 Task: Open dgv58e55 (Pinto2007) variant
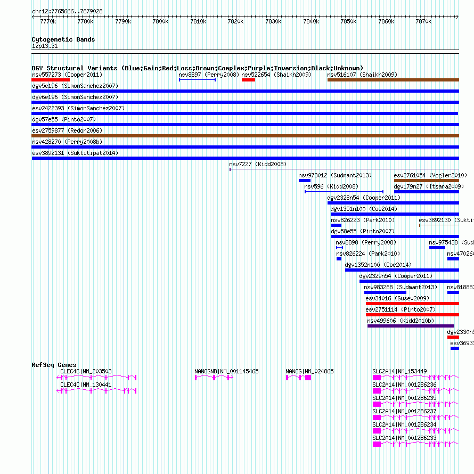point(363,231)
